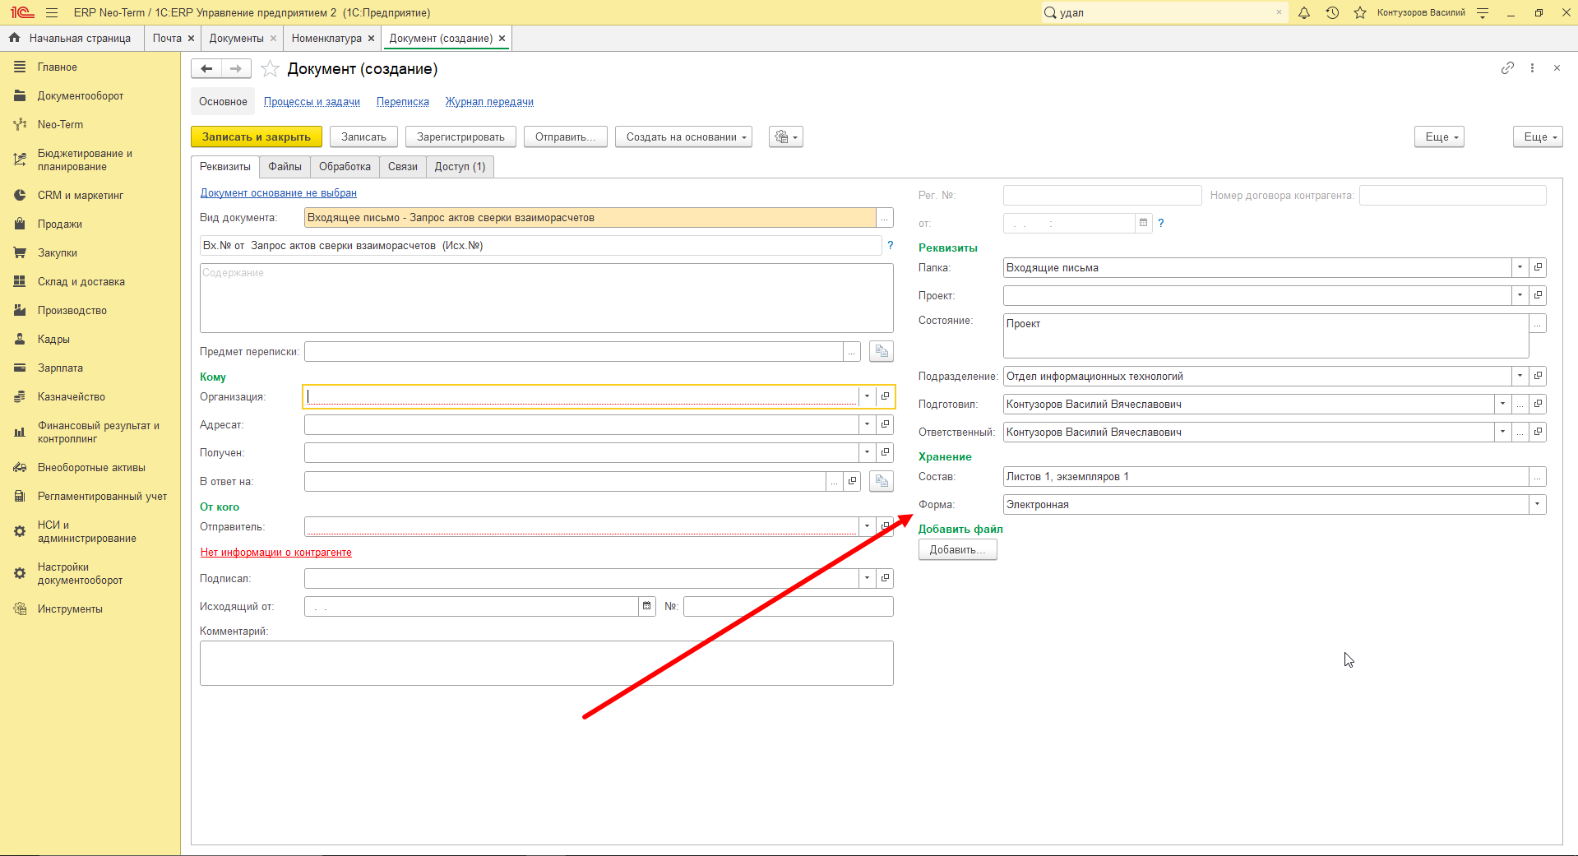This screenshot has height=856, width=1578.
Task: Switch to the Файлы tab
Action: (285, 167)
